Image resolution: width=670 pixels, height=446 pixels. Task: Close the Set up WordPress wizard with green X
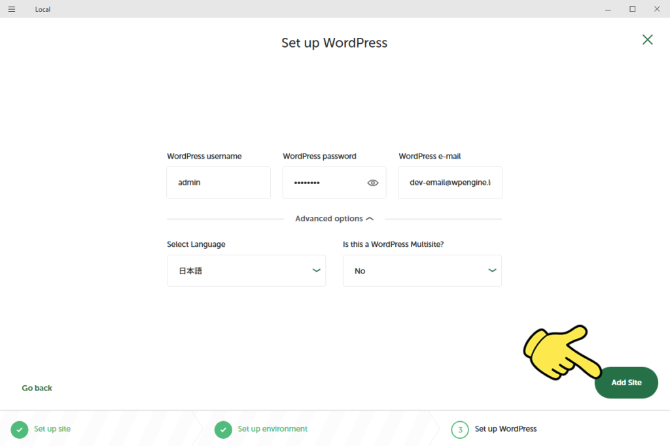coord(647,40)
